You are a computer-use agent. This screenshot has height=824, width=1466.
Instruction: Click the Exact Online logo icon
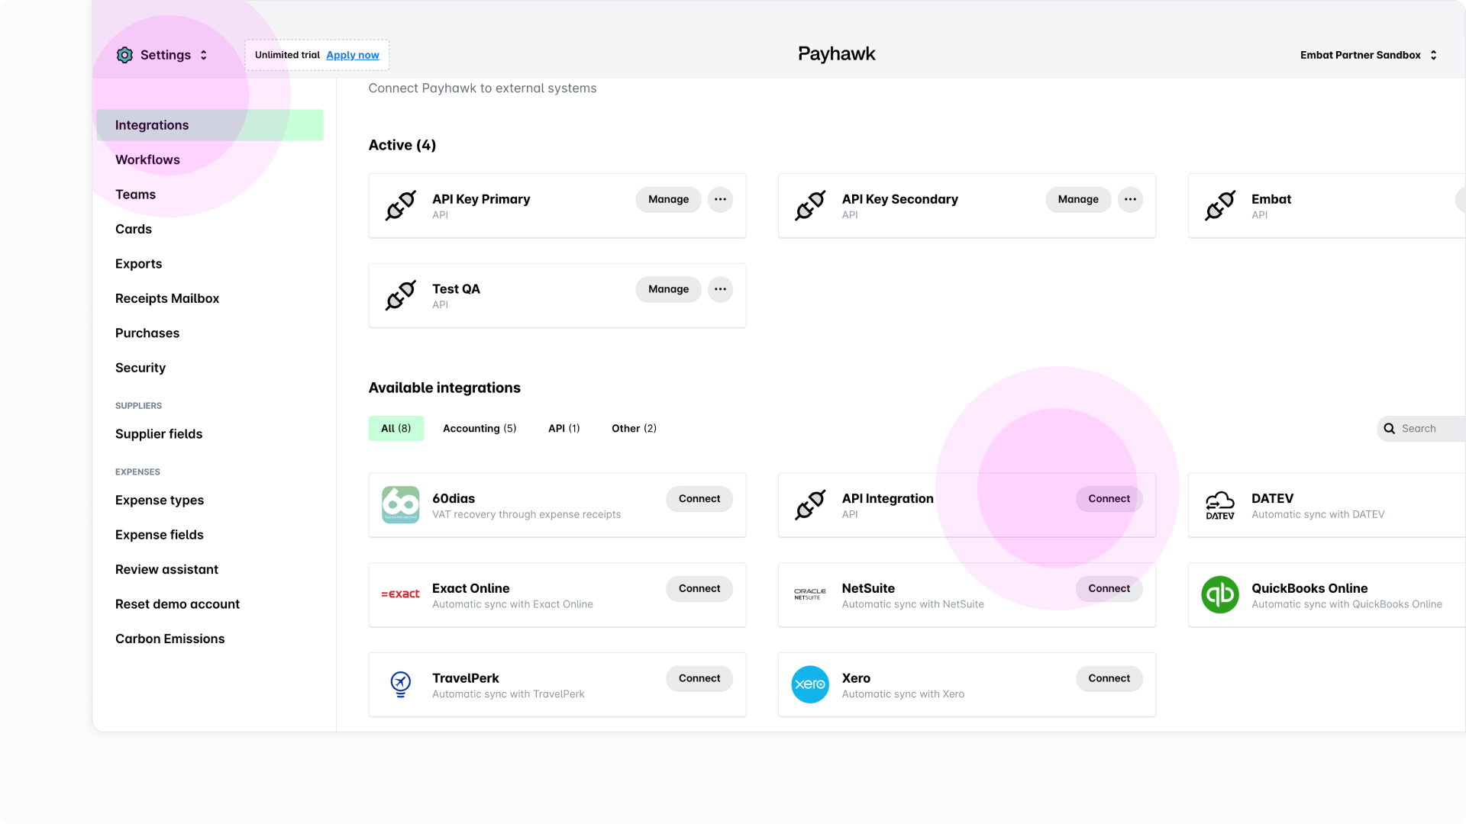tap(400, 594)
